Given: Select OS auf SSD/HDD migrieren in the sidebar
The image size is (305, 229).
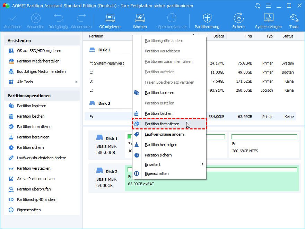Looking at the screenshot, I should [x=42, y=51].
